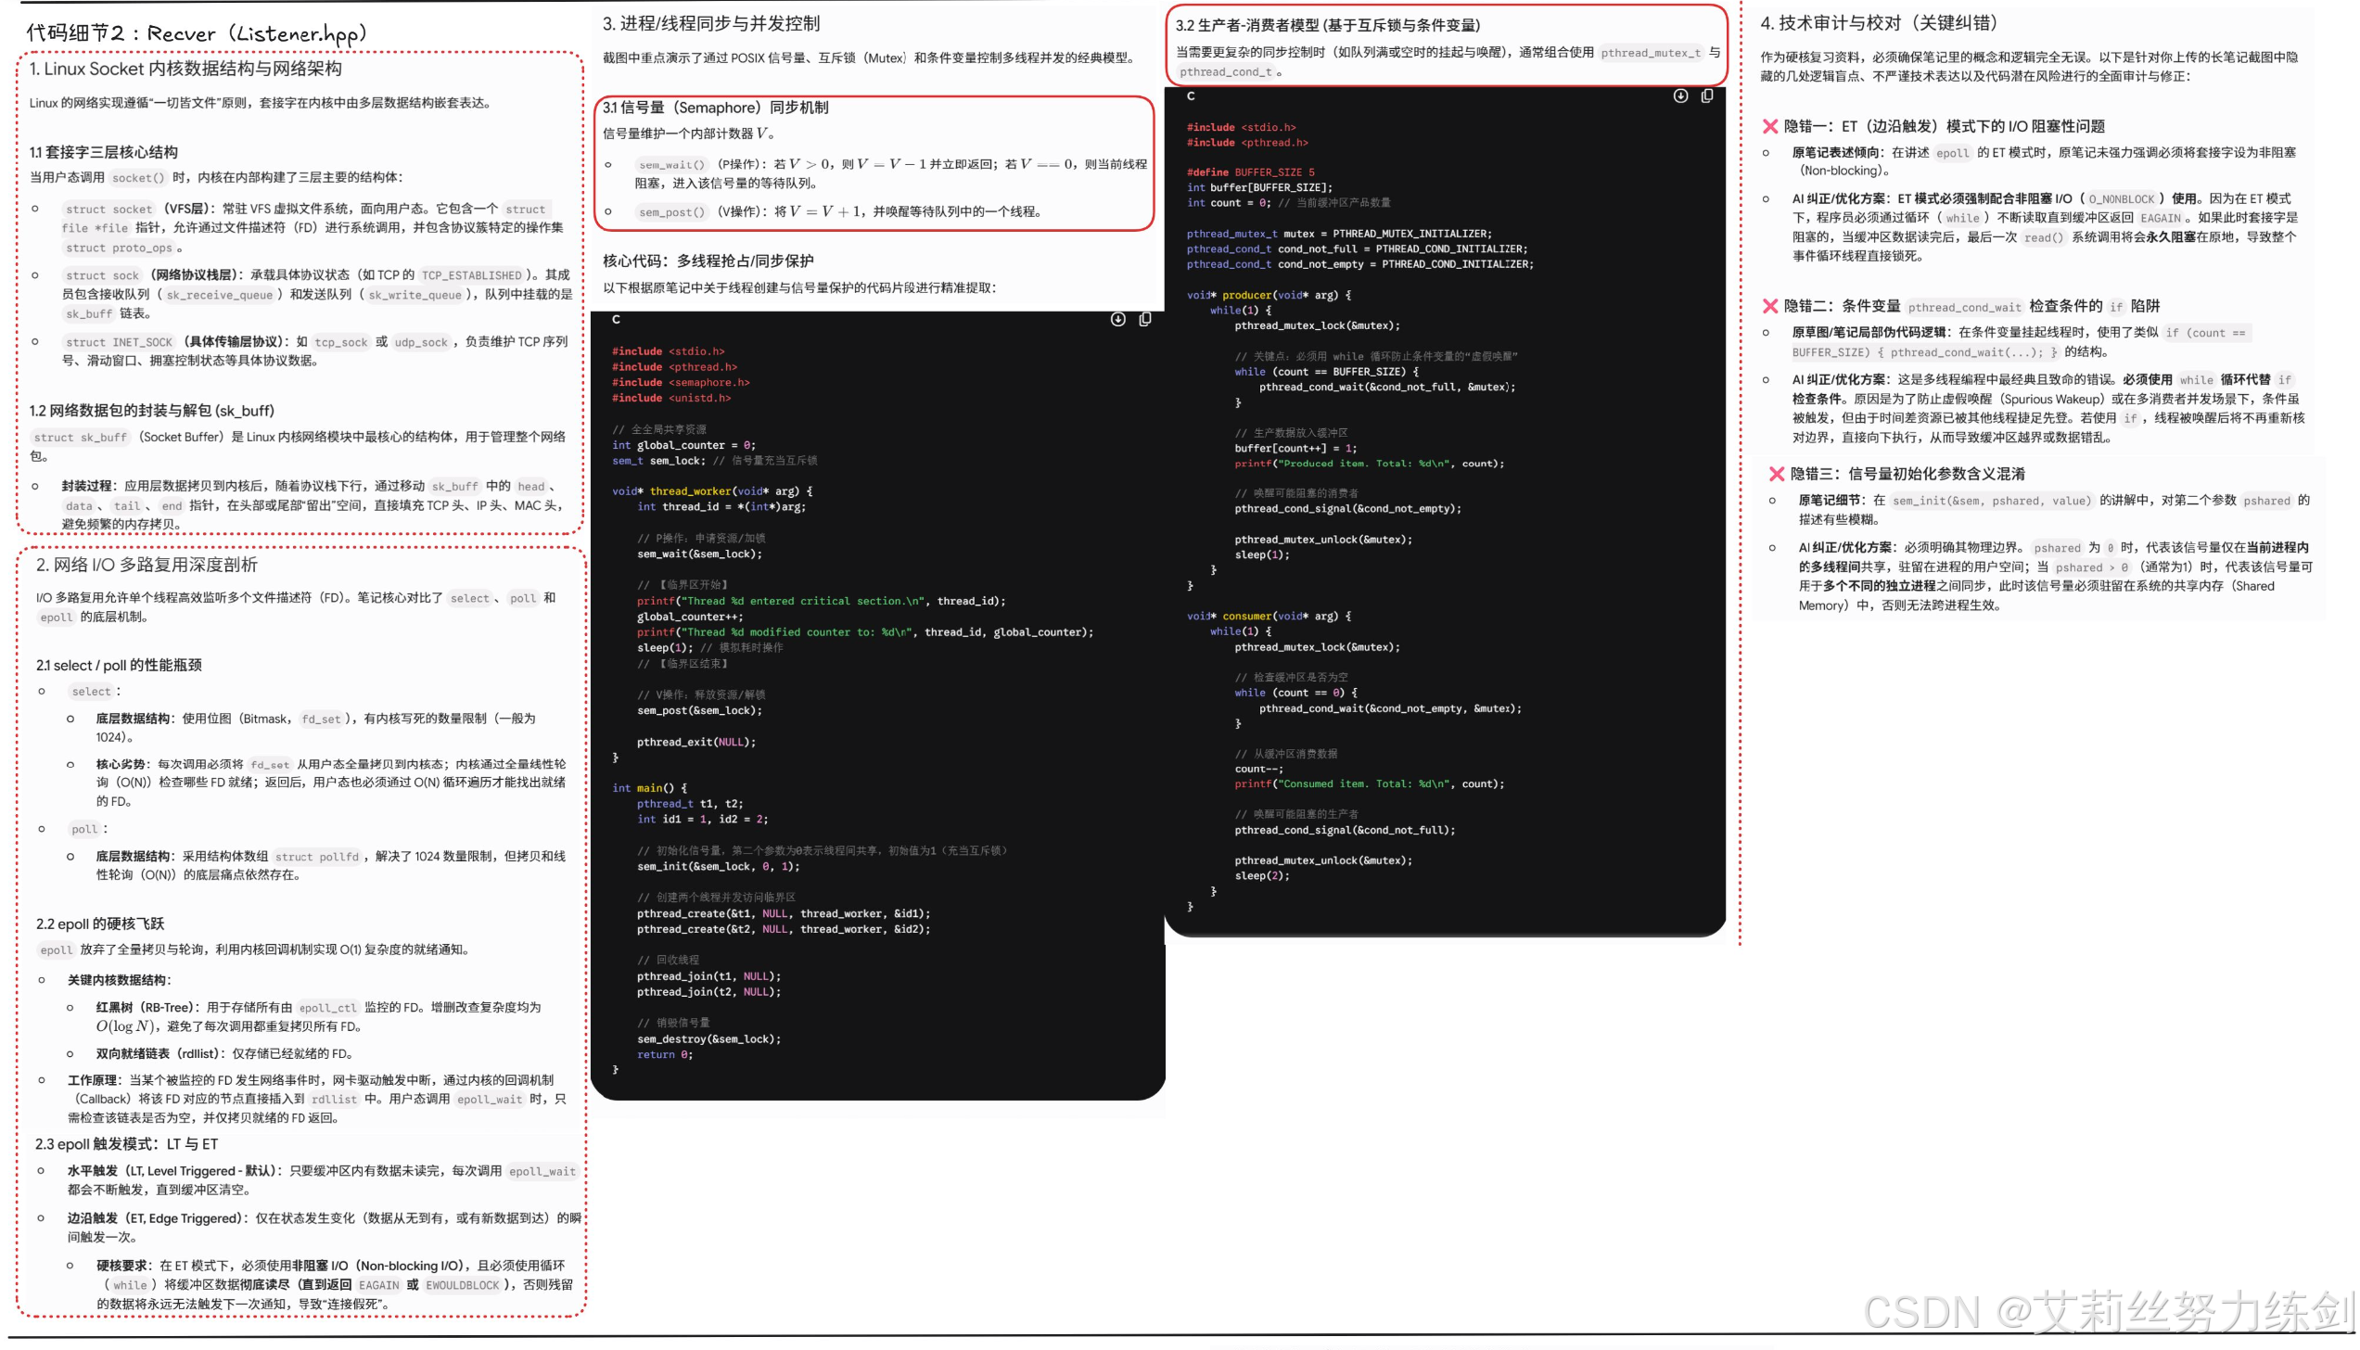Copy the producer-consumer code block
Viewport: 2360px width, 1350px height.
pyautogui.click(x=1706, y=96)
